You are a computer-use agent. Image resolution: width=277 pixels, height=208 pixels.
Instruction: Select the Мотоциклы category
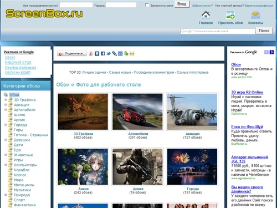(24, 185)
